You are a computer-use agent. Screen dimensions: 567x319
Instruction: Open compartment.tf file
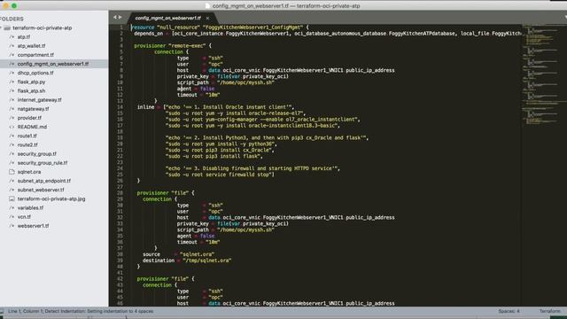(x=35, y=55)
